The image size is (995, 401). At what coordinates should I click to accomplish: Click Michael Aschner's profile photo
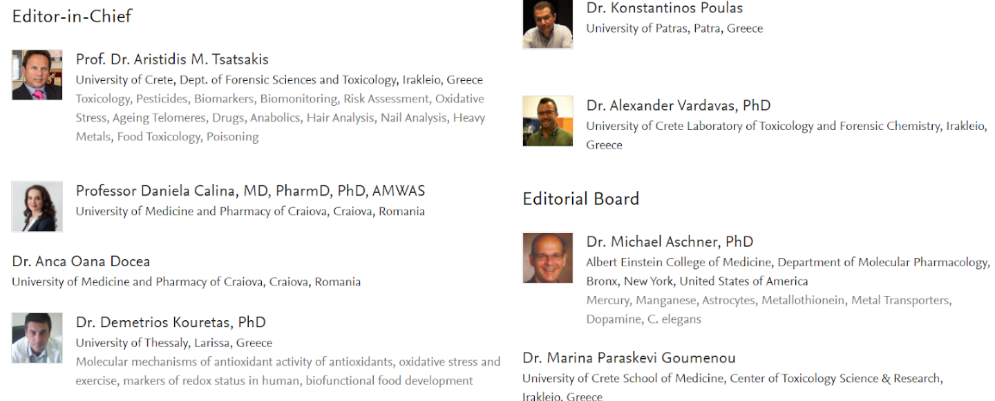(548, 257)
